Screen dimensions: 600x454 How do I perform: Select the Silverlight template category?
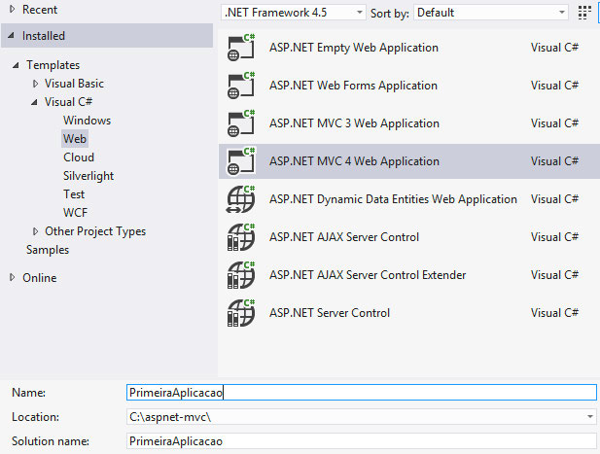[88, 176]
